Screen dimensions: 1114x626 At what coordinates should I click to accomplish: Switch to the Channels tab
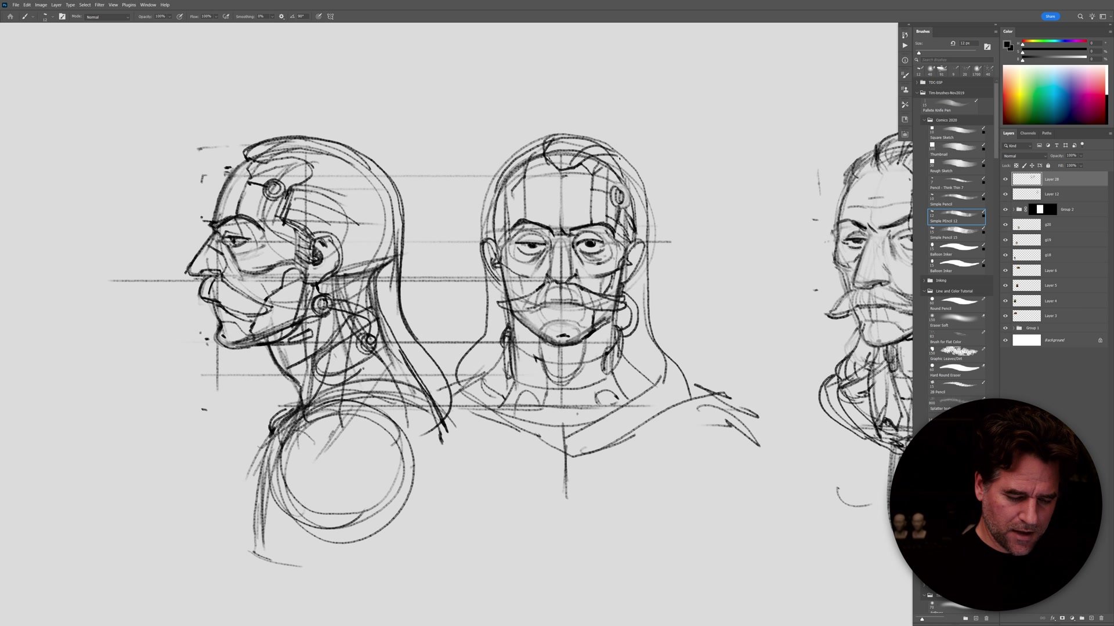[x=1028, y=133]
